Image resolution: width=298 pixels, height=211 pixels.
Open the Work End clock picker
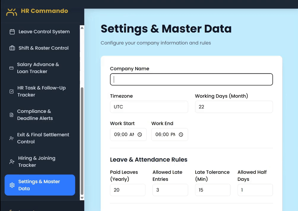[181, 135]
